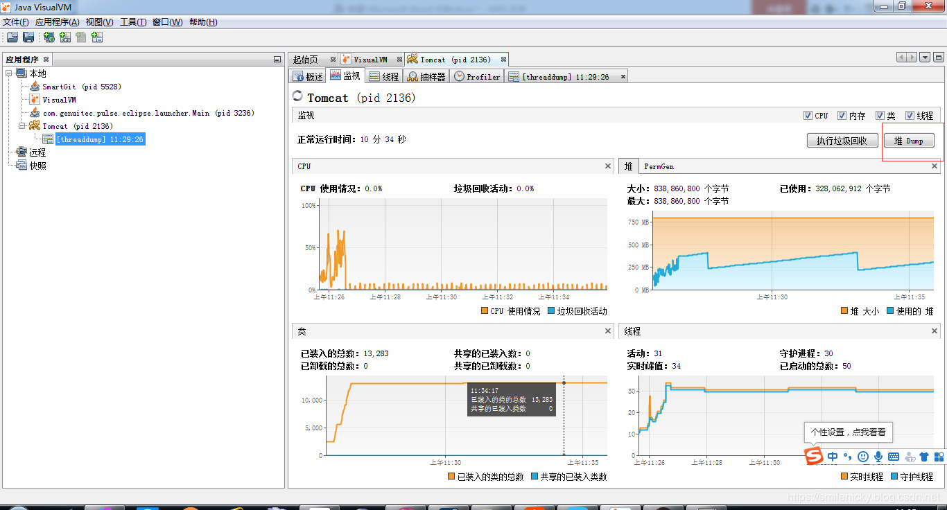Collapse the 本地 tree node
The height and width of the screenshot is (510, 947).
[x=9, y=73]
